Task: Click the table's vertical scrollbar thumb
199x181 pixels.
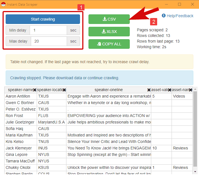Action: 195,129
